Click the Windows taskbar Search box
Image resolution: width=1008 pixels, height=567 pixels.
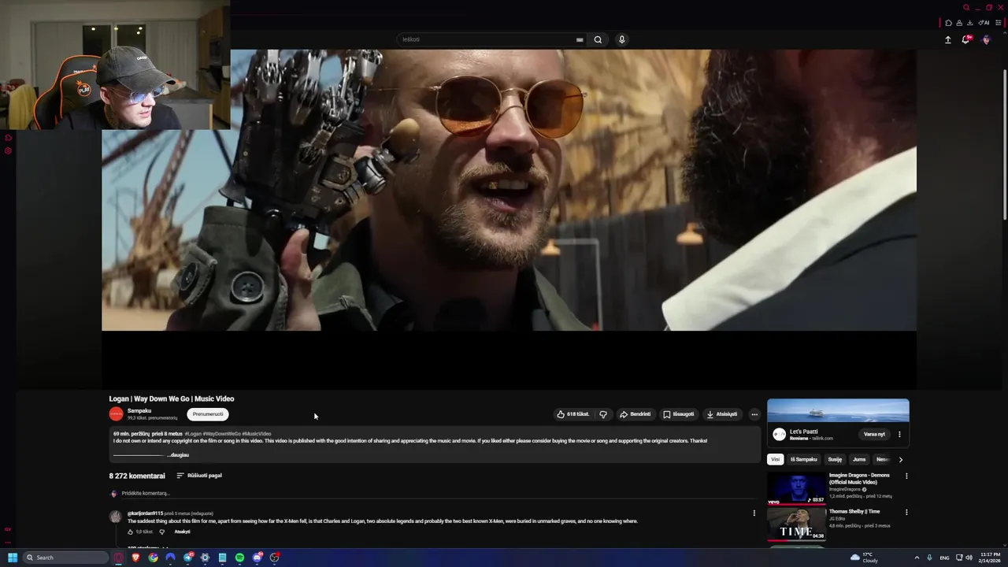(x=65, y=558)
